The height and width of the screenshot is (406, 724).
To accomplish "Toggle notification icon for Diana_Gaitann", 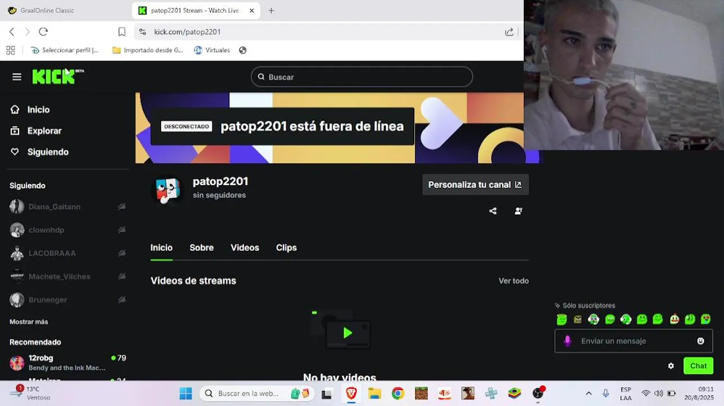I will (122, 207).
